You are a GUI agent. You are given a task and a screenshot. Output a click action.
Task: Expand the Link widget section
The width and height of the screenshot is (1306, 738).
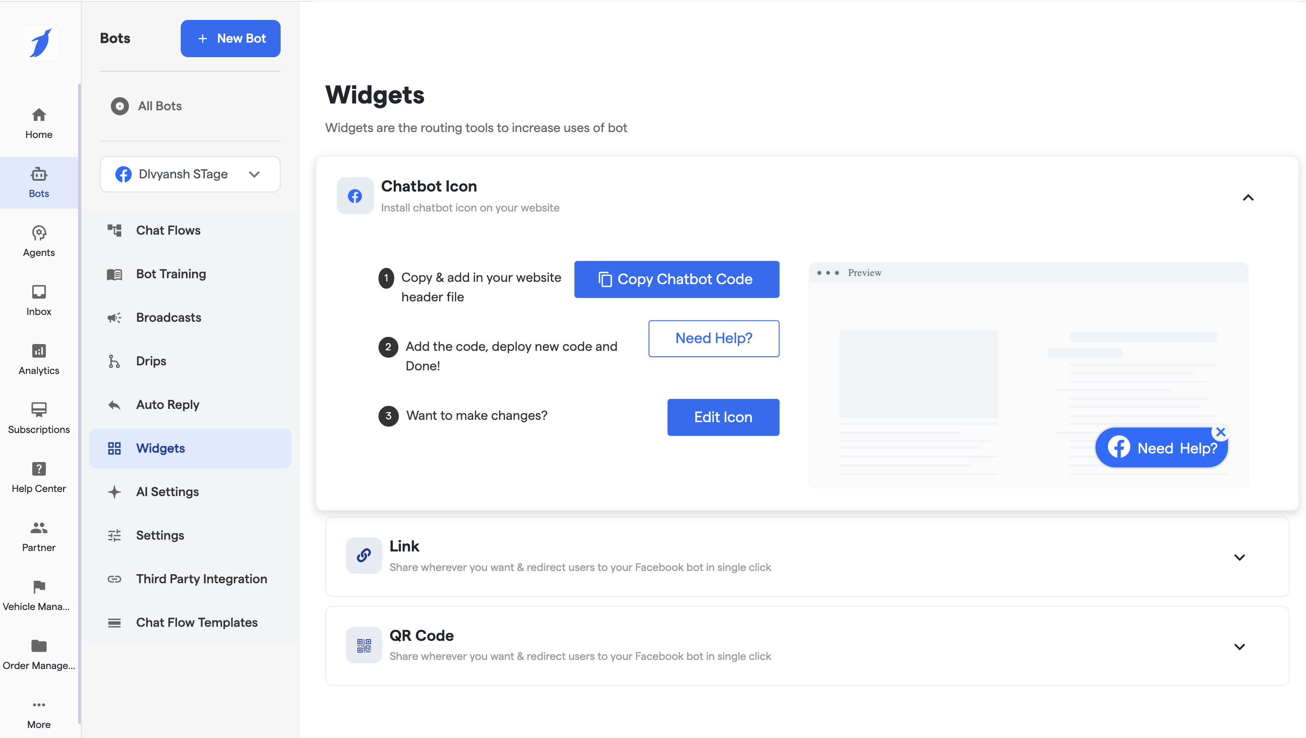coord(1239,557)
